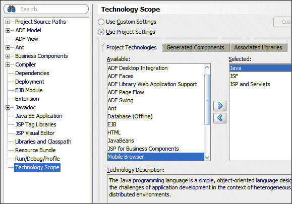Image resolution: width=292 pixels, height=204 pixels.
Task: Add technology with right arrow button
Action: [220, 106]
